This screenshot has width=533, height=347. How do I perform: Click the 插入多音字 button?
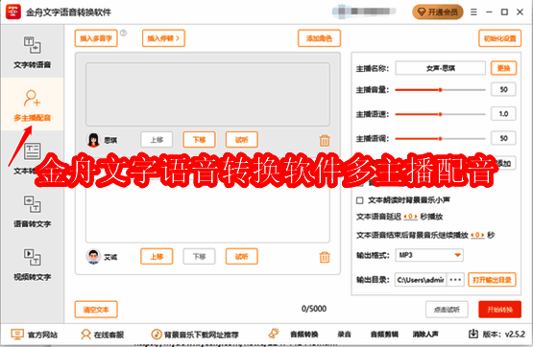(x=96, y=38)
